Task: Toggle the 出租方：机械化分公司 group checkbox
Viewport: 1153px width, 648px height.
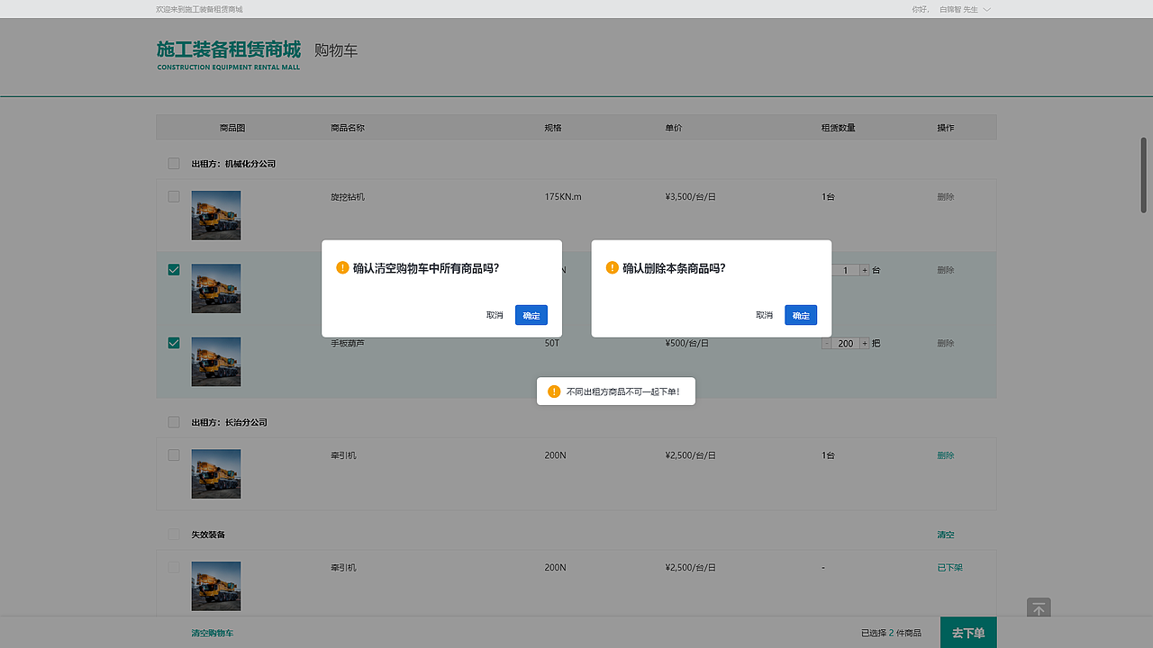Action: [x=174, y=164]
